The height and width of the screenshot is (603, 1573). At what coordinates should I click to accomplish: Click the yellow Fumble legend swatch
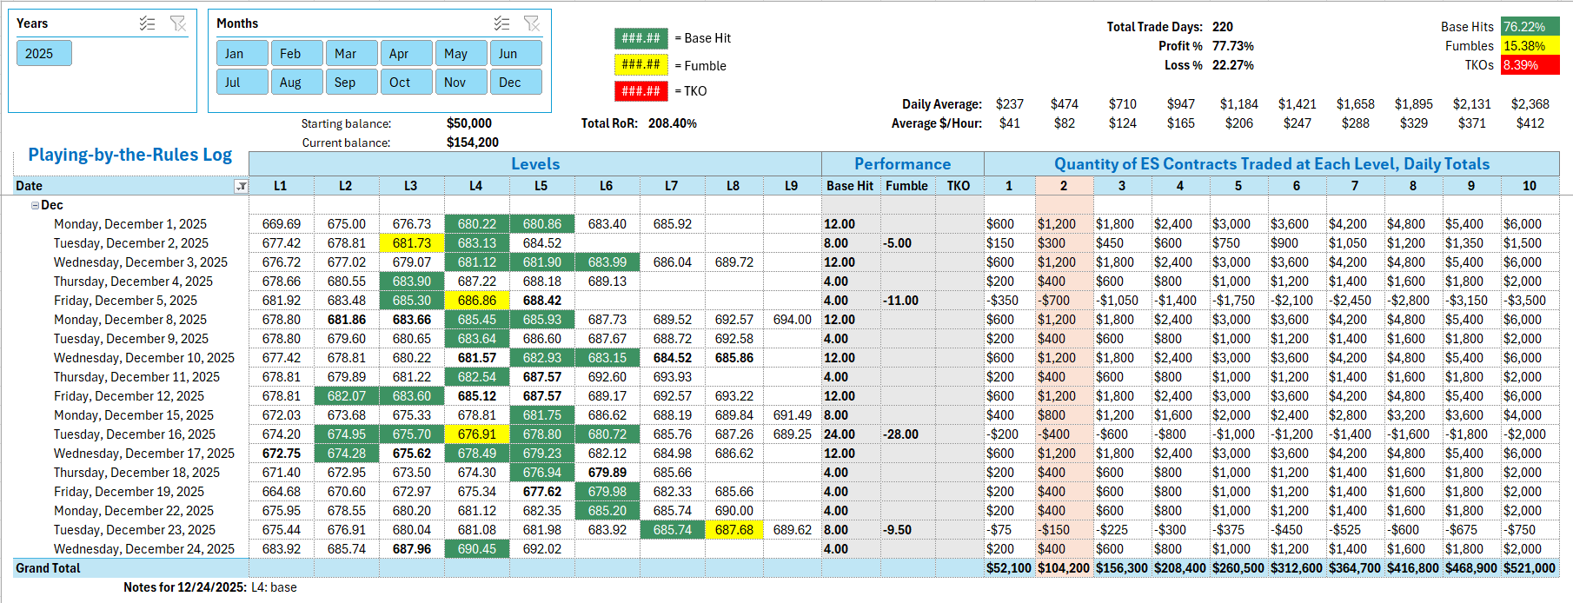pos(640,65)
